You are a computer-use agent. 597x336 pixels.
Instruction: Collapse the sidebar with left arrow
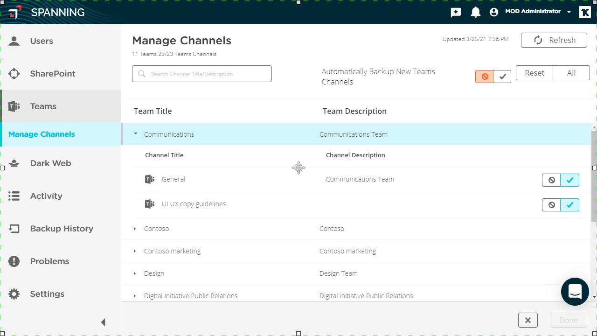(x=104, y=322)
